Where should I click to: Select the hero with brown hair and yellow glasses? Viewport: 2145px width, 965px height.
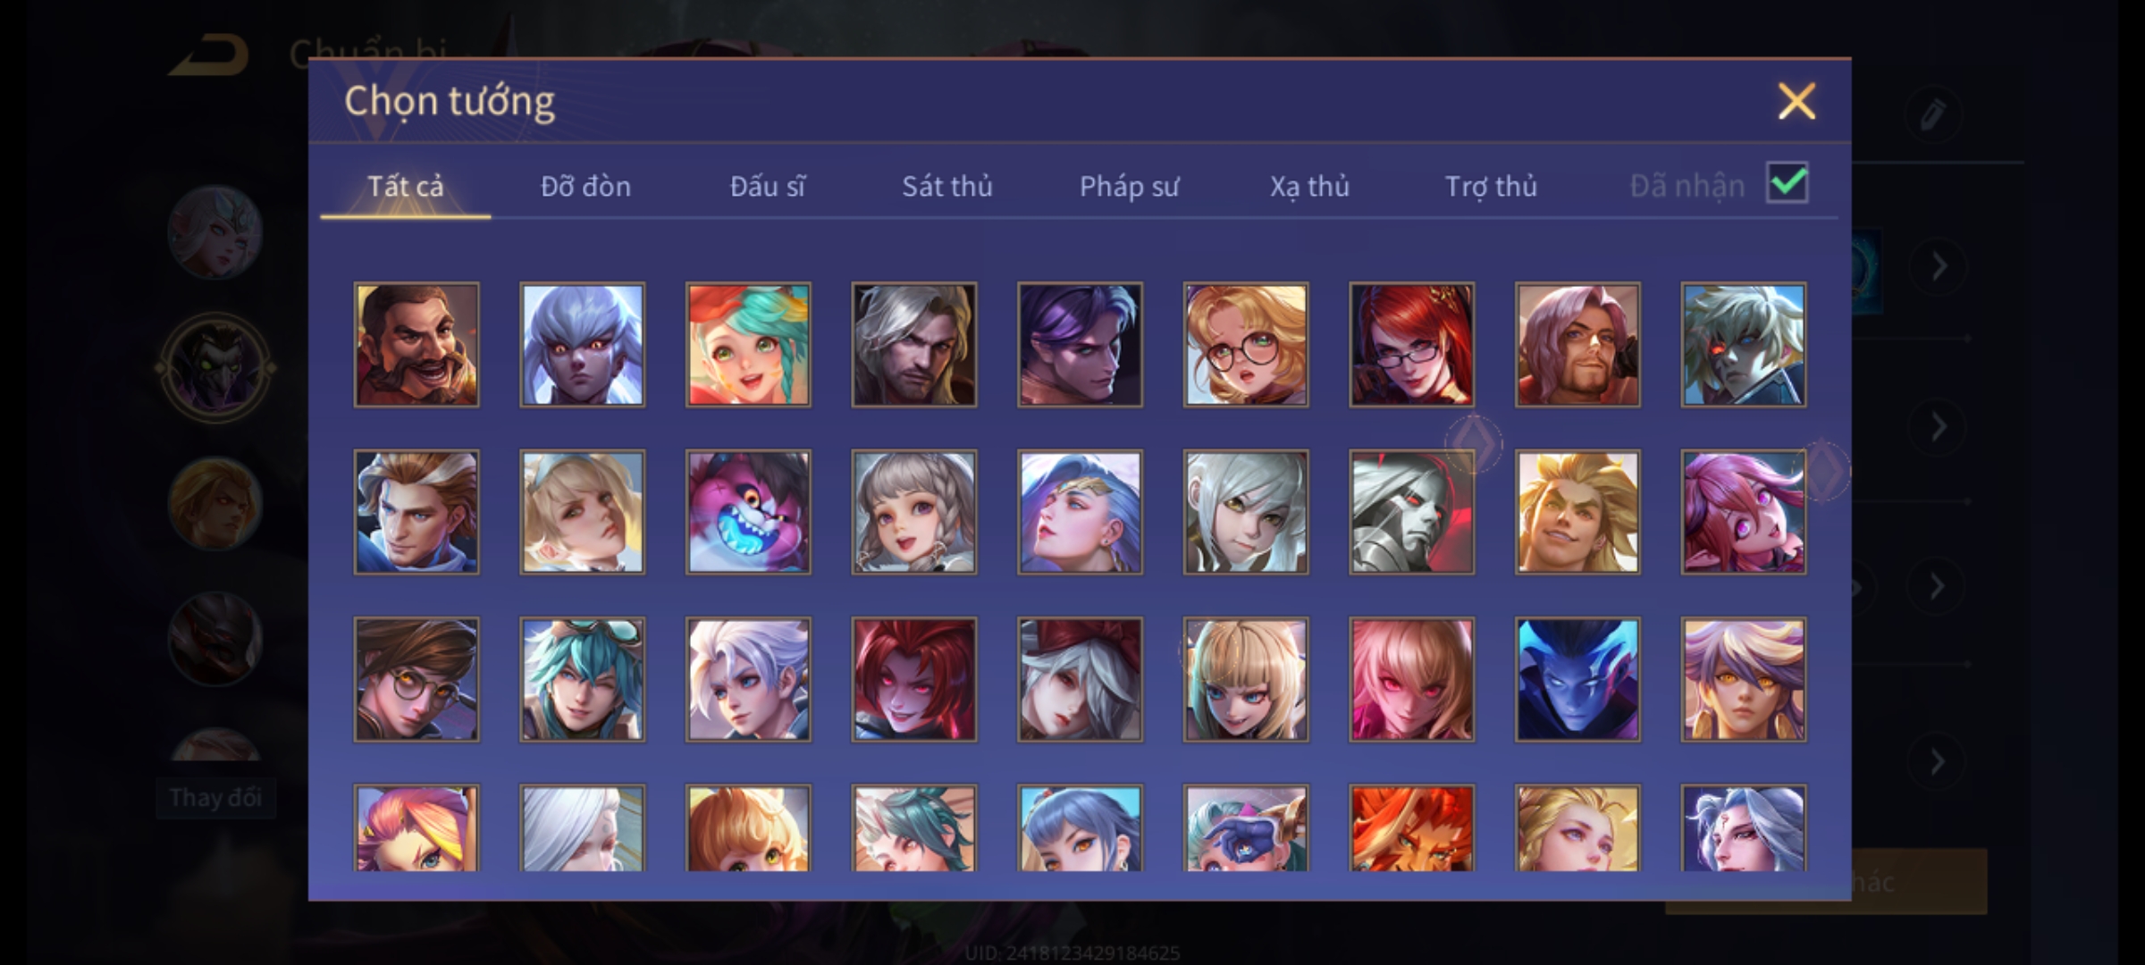point(416,679)
